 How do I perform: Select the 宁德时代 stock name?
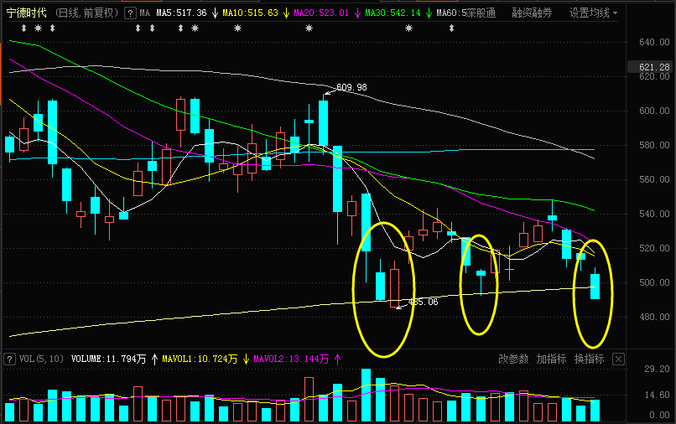pos(26,13)
